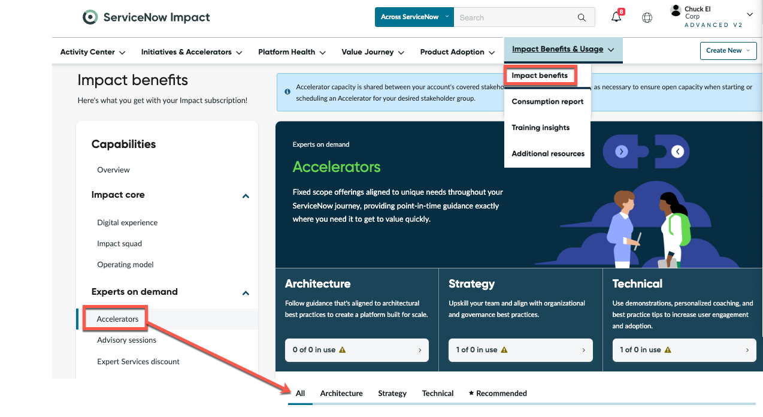Click the Capabilities sidebar heading

123,144
